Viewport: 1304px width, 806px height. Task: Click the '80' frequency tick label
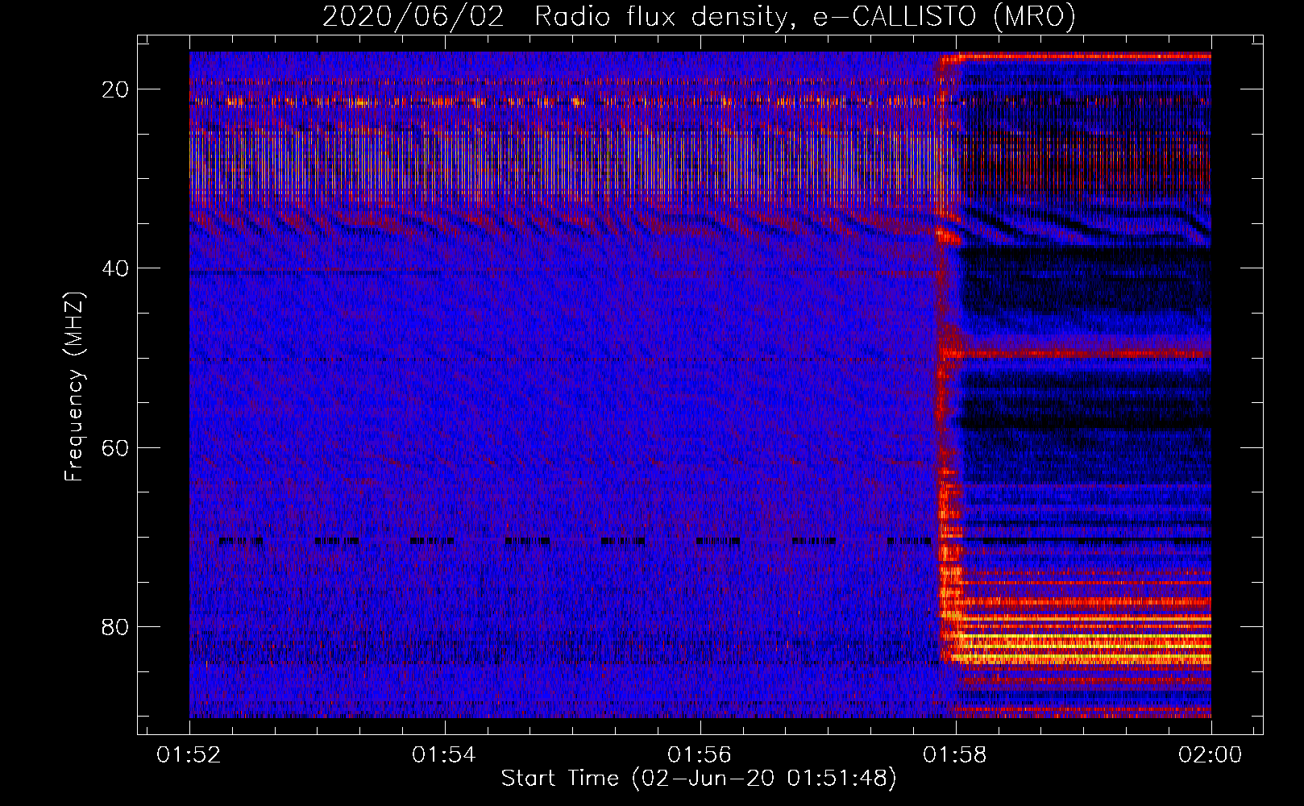[x=116, y=626]
